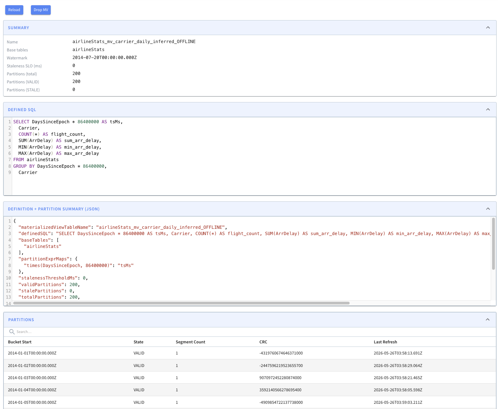Click the MV name airlineStats_mv_carrier_daily_inferred_OFFLINE in Summary
The height and width of the screenshot is (409, 498).
point(134,42)
